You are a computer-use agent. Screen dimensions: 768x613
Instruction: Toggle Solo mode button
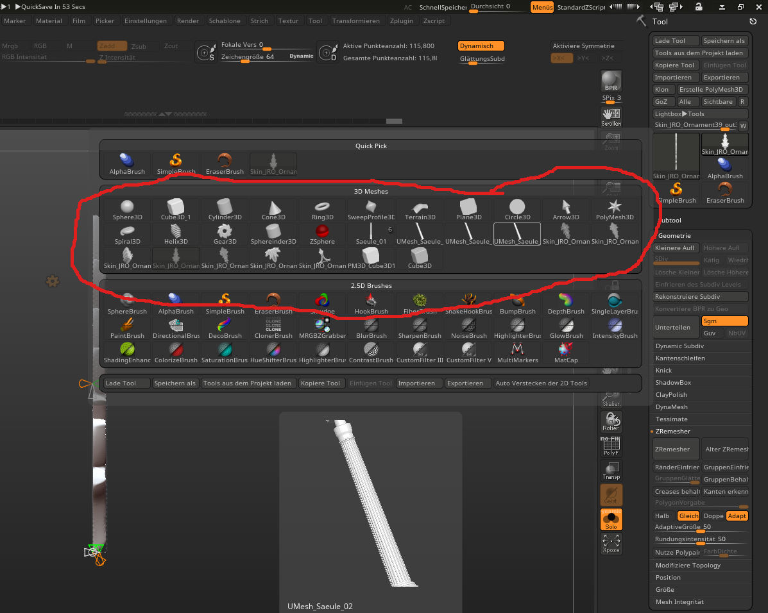[x=611, y=519]
